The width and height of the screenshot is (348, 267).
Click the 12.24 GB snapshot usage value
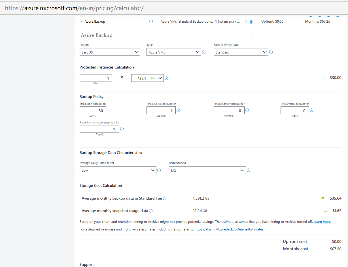[200, 211]
